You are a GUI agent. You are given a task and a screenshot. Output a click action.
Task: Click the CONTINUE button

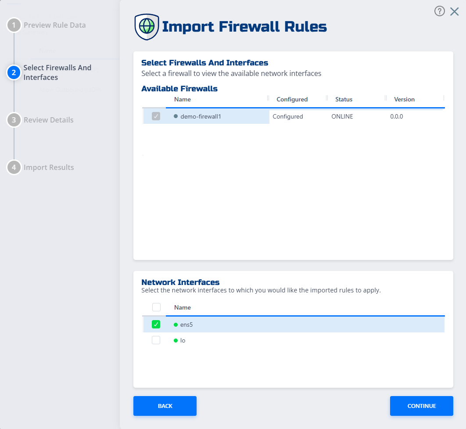(421, 406)
